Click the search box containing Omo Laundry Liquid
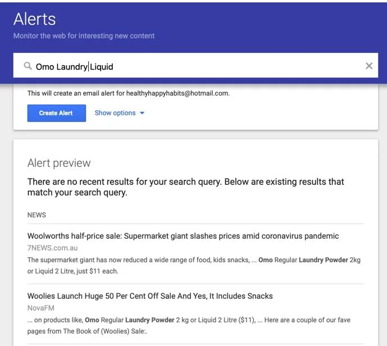 tap(225, 66)
